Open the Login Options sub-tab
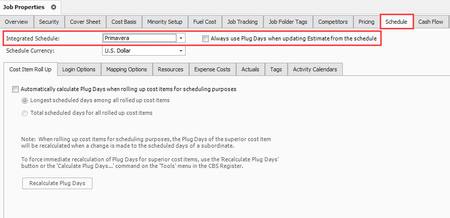450x218 pixels. coord(79,69)
